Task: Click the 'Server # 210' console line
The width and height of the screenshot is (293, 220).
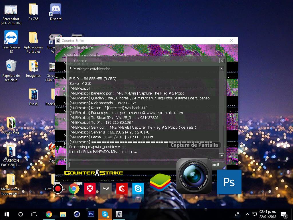Action: 80,84
